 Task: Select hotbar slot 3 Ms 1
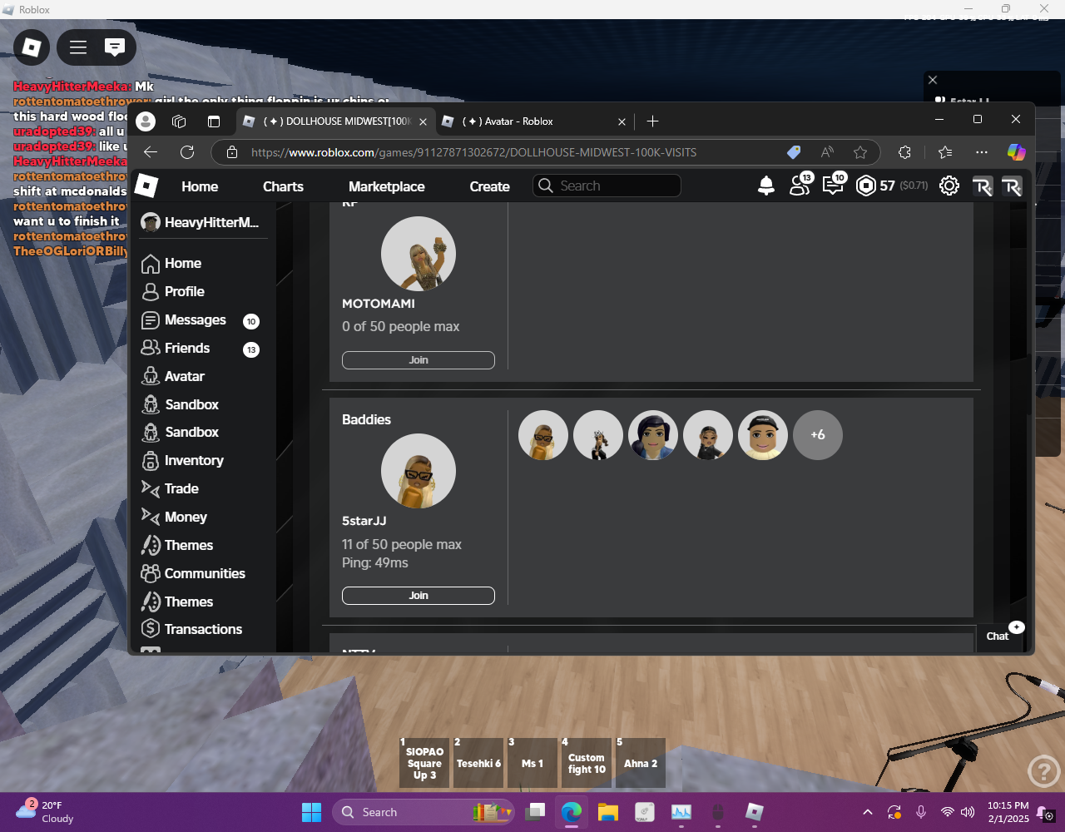coord(532,763)
